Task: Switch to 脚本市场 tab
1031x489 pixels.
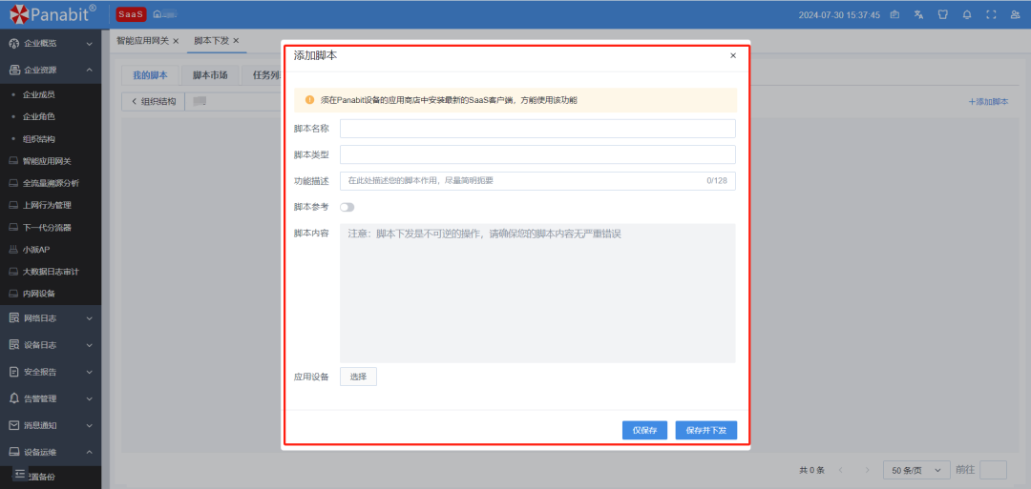Action: tap(210, 74)
